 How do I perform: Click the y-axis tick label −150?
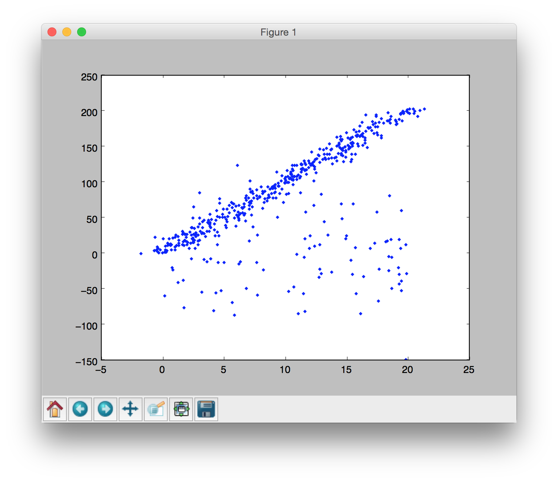(x=86, y=361)
